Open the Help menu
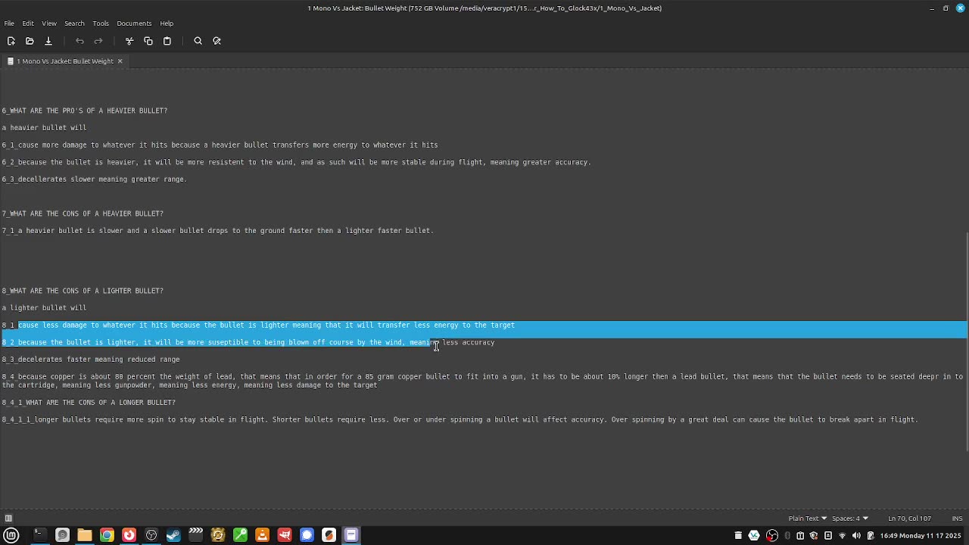The width and height of the screenshot is (969, 545). pos(167,23)
